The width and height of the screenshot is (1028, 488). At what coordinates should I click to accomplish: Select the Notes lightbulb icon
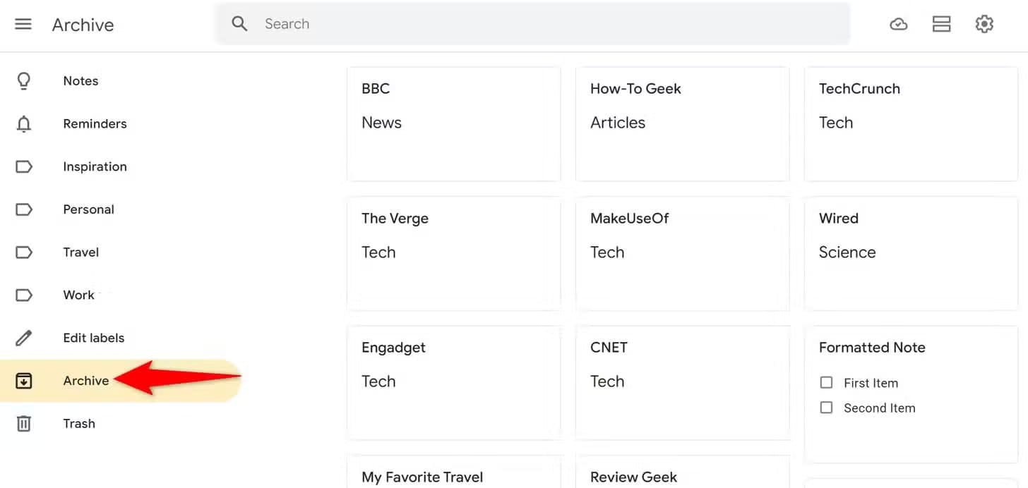23,80
